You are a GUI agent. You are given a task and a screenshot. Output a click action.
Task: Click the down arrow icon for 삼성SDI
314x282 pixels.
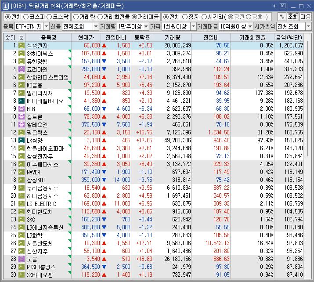(104, 180)
